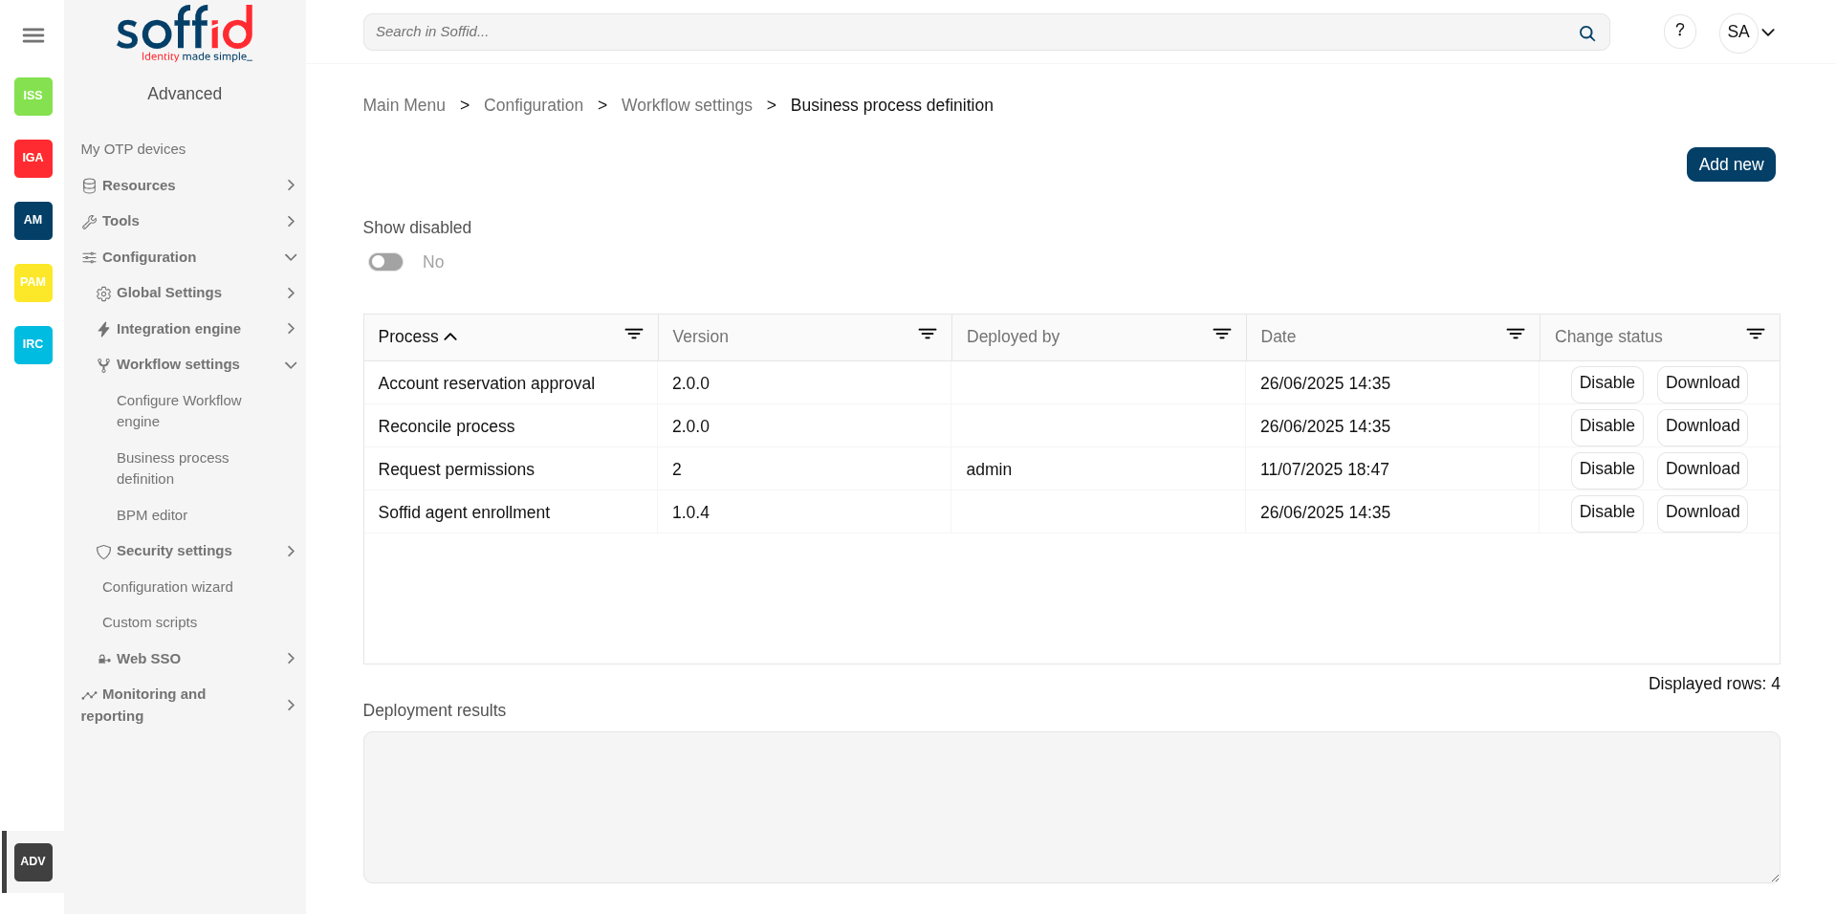Go to Configuration breadcrumb
The image size is (1836, 914).
(534, 105)
